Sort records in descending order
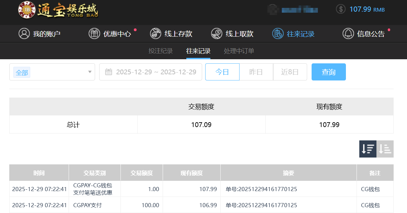 [368, 149]
